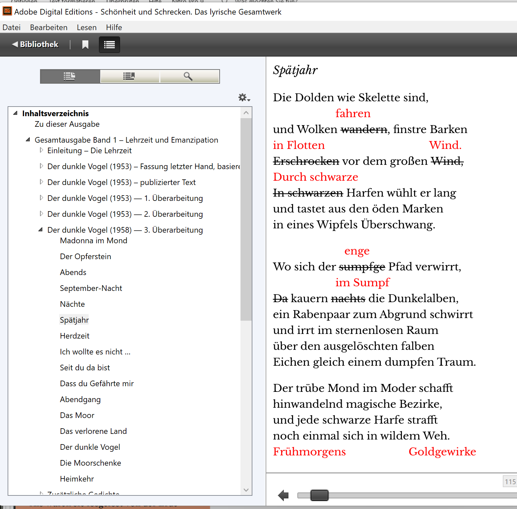Open Dass du Gefährte mir
This screenshot has height=509, width=517.
97,384
